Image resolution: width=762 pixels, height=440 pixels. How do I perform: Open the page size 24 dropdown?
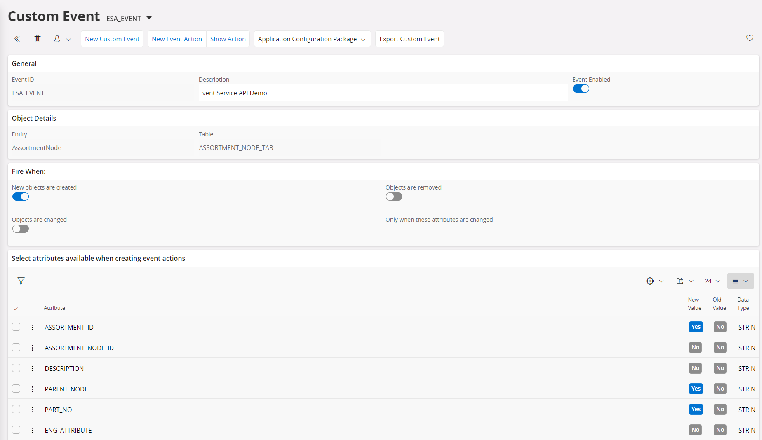tap(712, 281)
